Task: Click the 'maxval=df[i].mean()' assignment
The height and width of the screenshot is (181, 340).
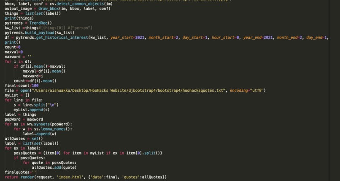Action: 44,71
